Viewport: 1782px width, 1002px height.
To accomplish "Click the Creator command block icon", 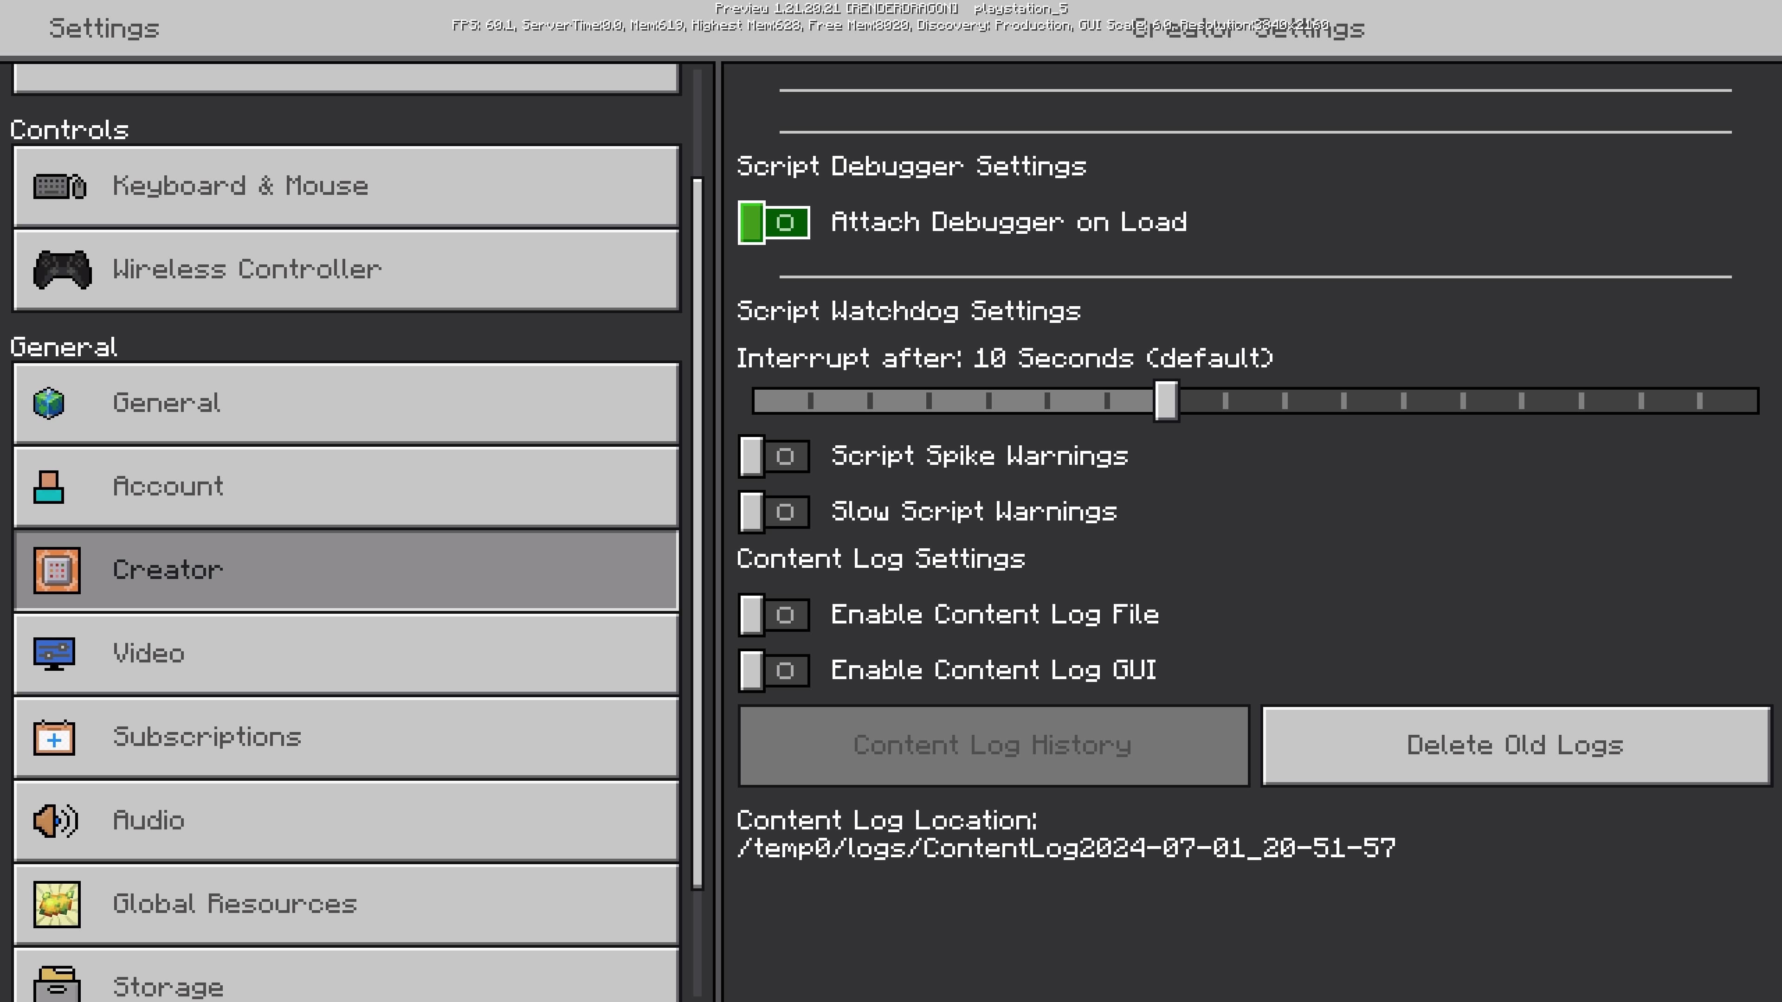I will coord(57,571).
